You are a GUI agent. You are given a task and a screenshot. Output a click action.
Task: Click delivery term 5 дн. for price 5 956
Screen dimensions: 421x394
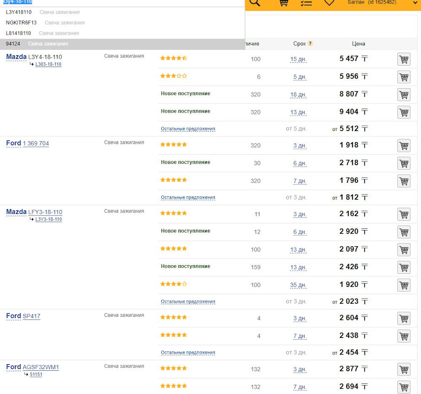(x=300, y=77)
